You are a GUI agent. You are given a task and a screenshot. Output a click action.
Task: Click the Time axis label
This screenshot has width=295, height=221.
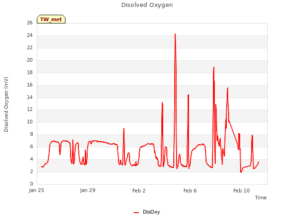pyautogui.click(x=260, y=198)
